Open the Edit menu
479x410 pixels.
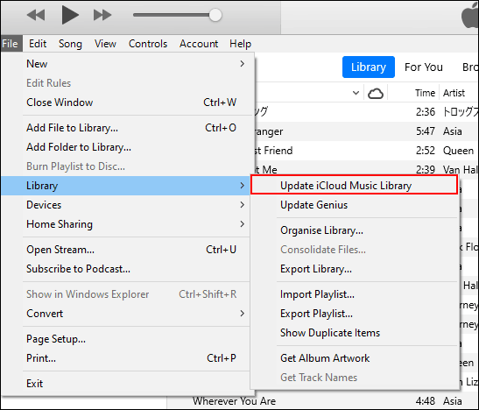coord(38,44)
